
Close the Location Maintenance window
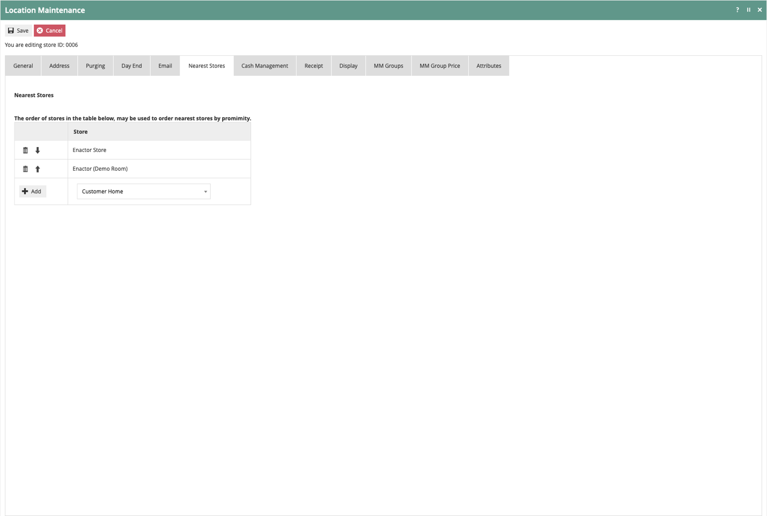759,10
